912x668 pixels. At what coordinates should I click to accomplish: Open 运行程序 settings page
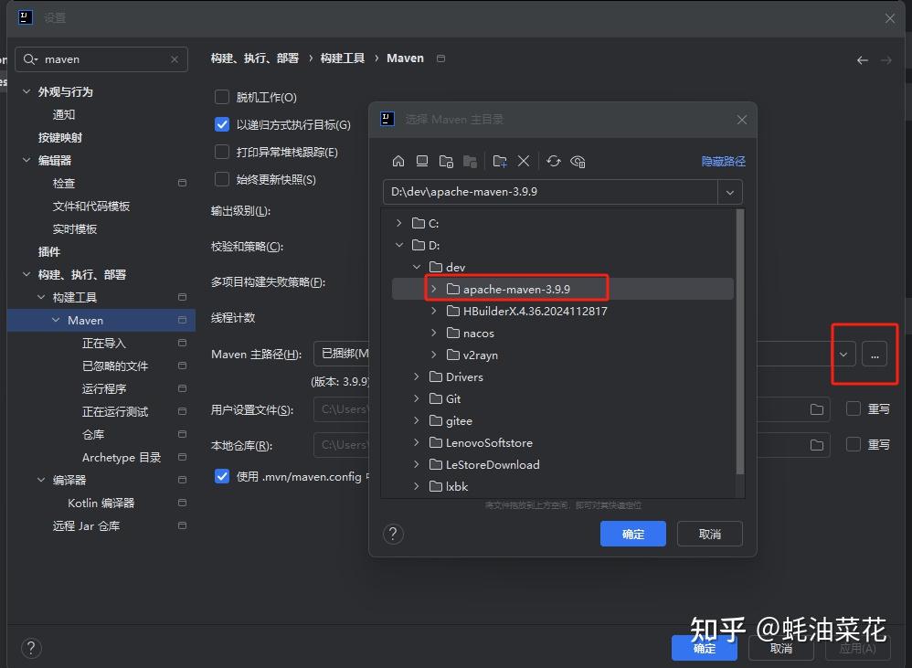point(103,388)
